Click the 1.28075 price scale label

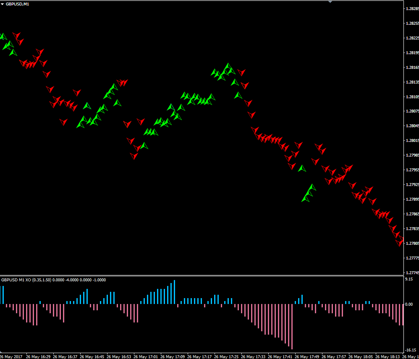click(412, 111)
